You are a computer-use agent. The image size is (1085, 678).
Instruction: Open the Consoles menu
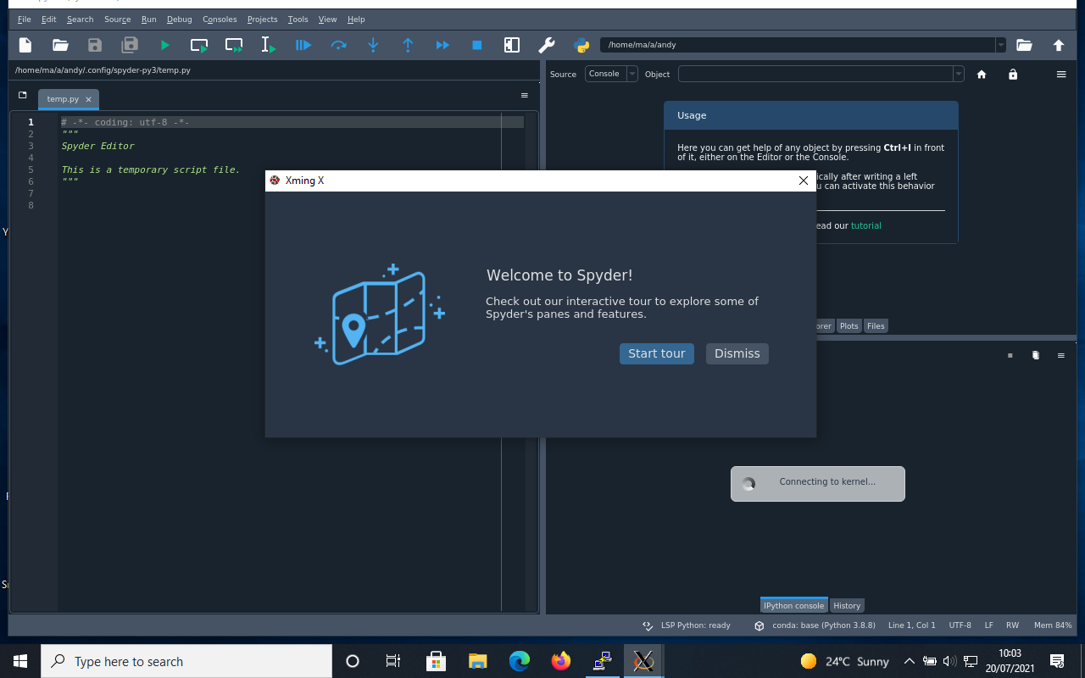click(x=220, y=19)
